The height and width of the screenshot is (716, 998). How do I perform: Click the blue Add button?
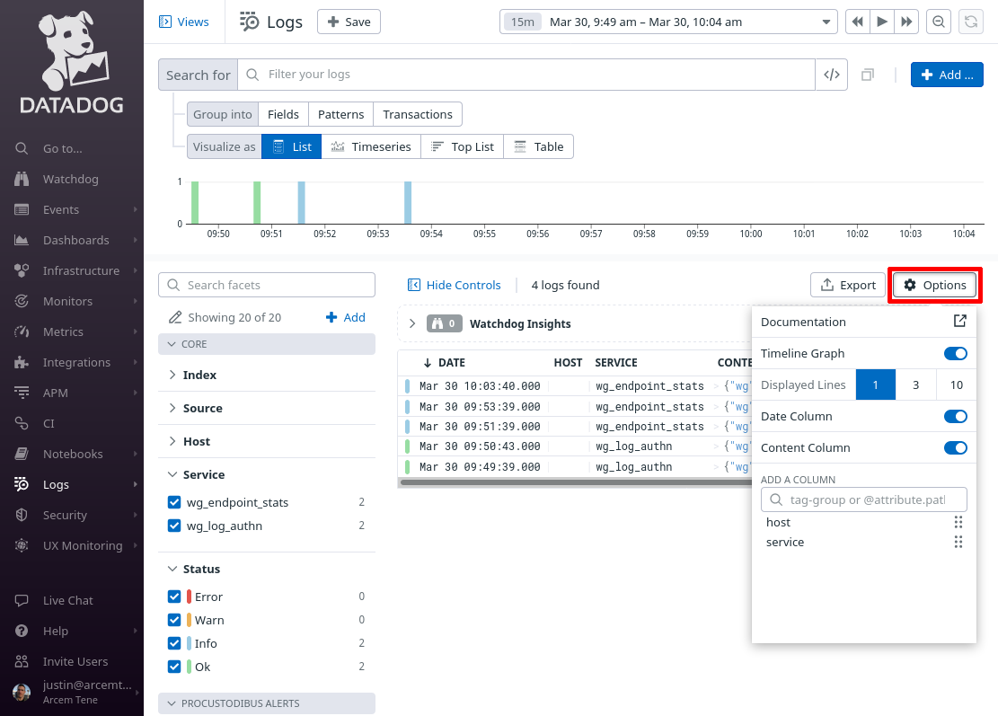click(x=947, y=75)
